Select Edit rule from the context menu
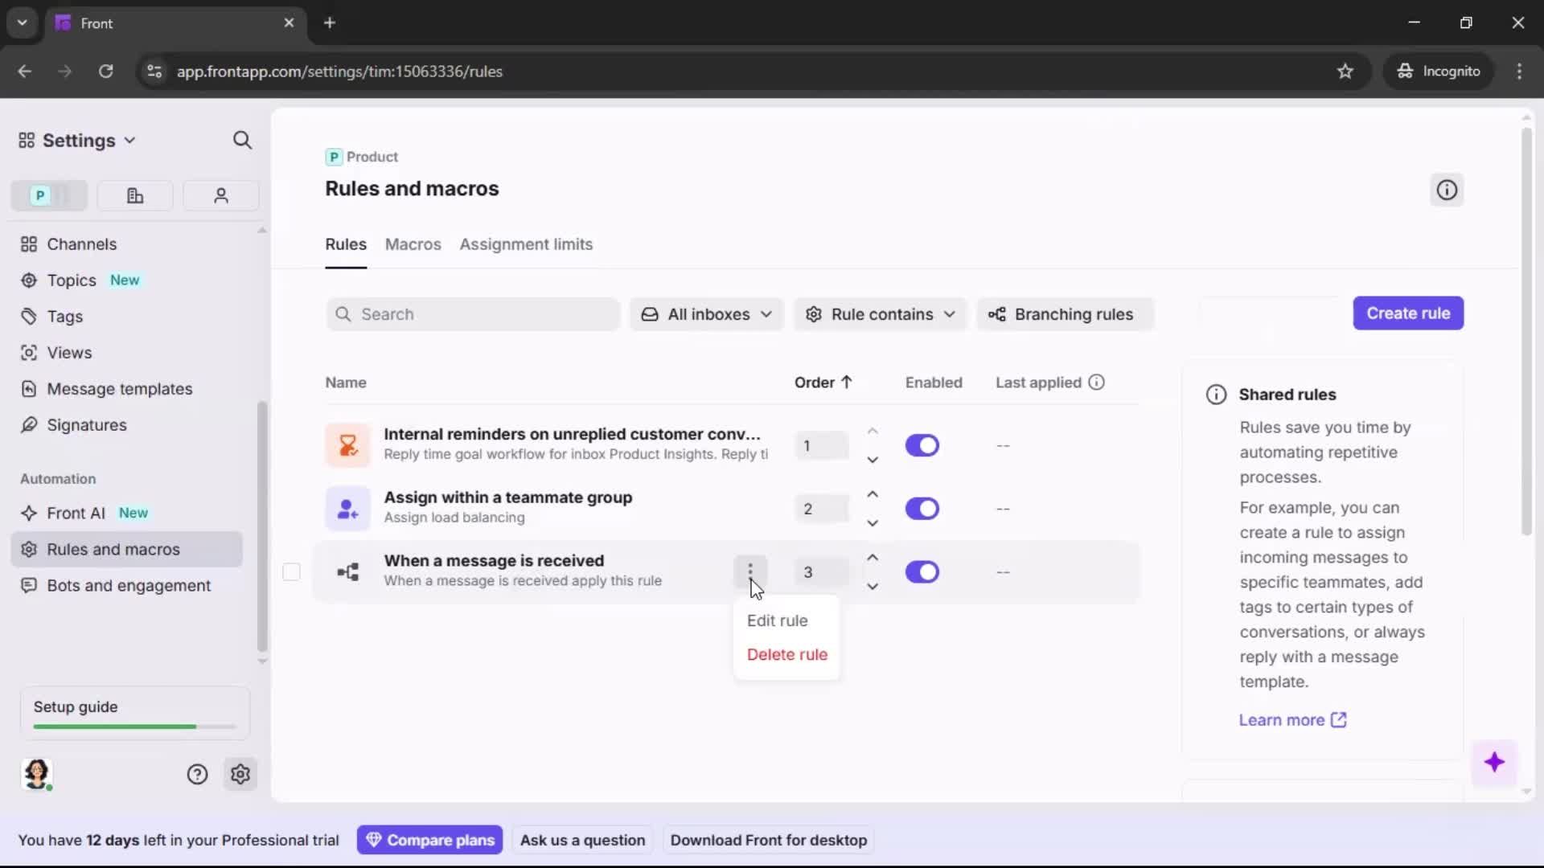 coord(777,620)
